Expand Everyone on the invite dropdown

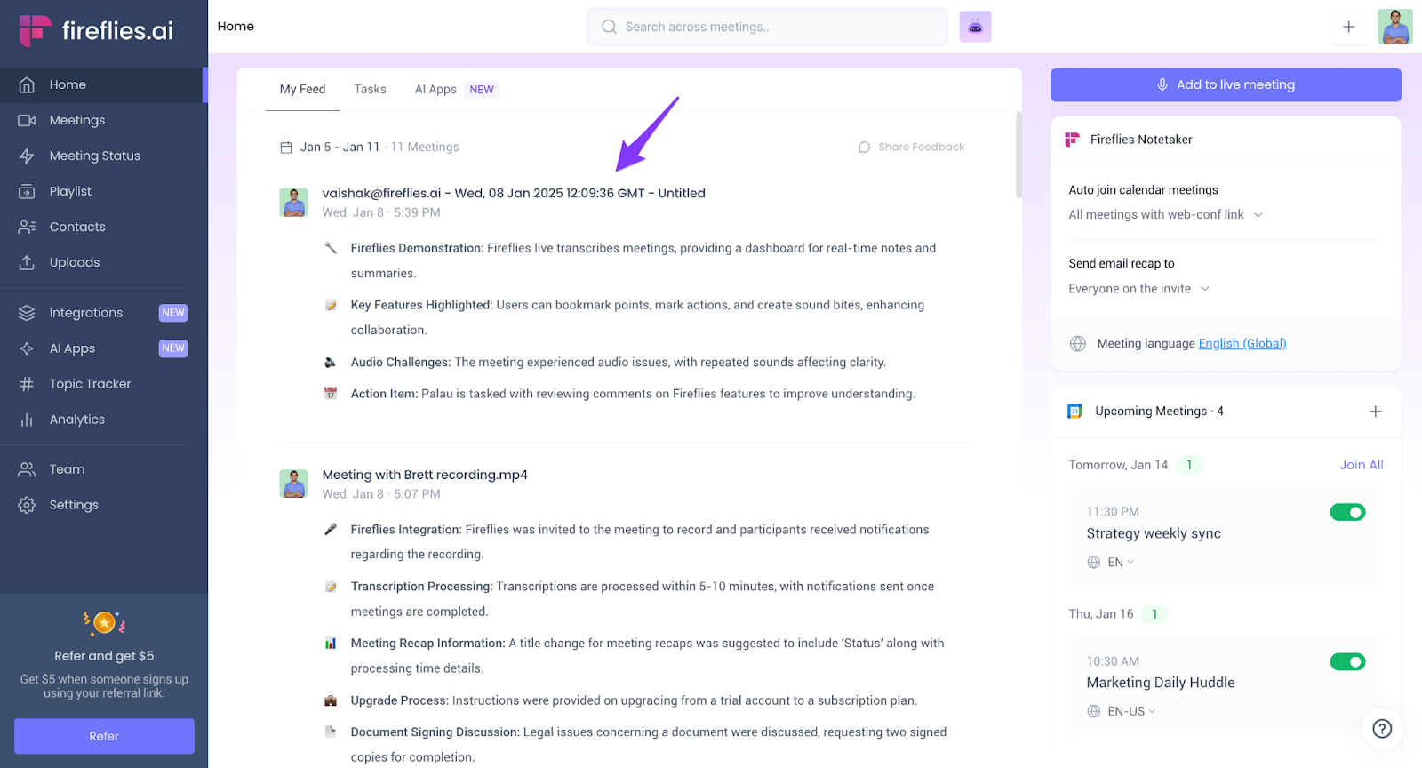1138,289
